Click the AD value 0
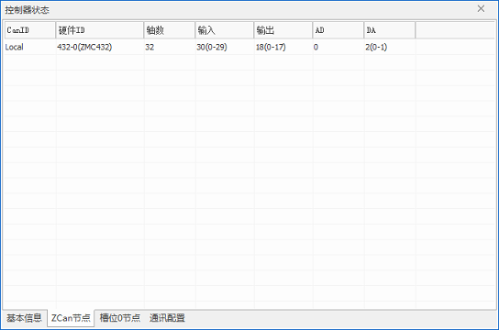This screenshot has height=330, width=499. pyautogui.click(x=316, y=47)
